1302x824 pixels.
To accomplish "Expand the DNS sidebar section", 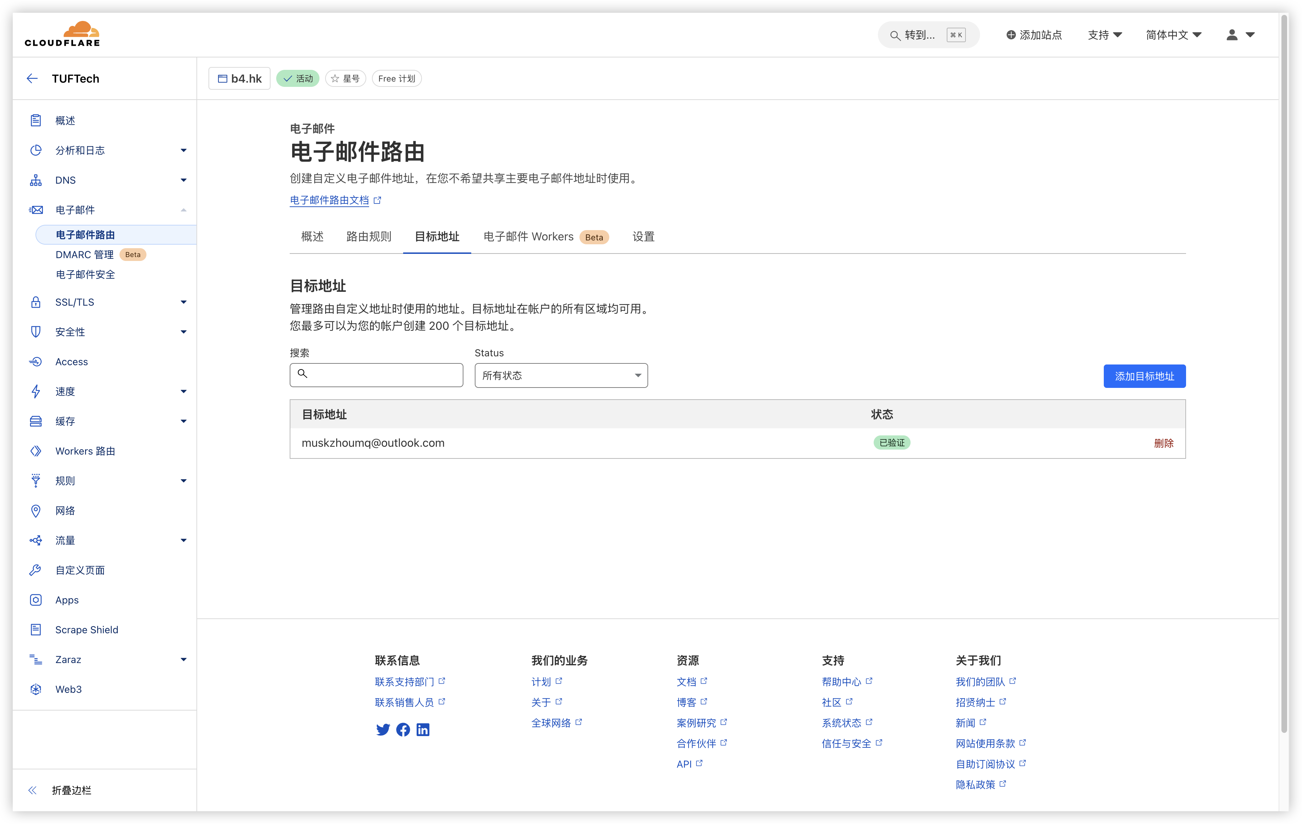I will click(x=183, y=180).
